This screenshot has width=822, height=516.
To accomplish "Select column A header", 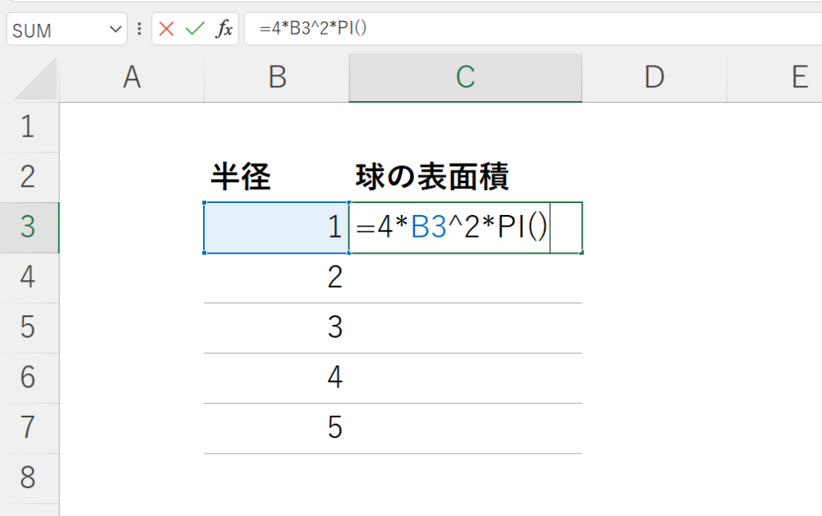I will (x=132, y=78).
